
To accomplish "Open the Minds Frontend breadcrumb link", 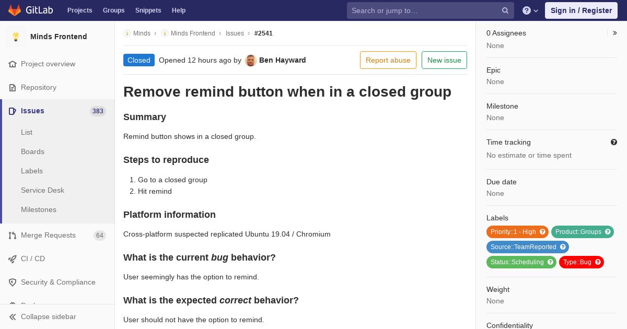I will point(193,33).
